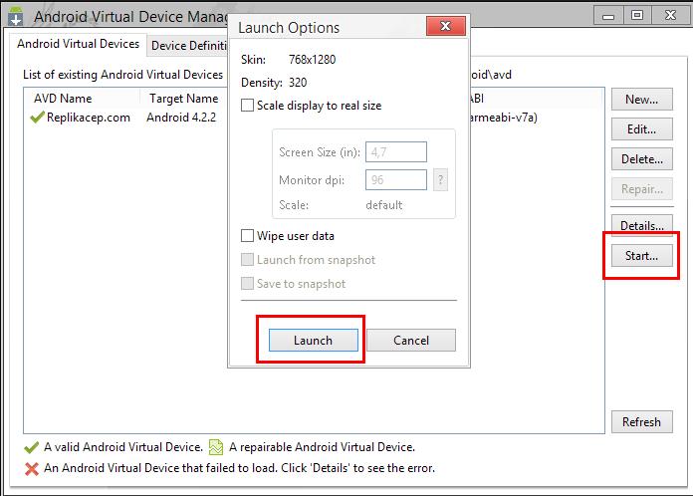Viewport: 693px width, 496px height.
Task: Click the New... button
Action: click(641, 100)
